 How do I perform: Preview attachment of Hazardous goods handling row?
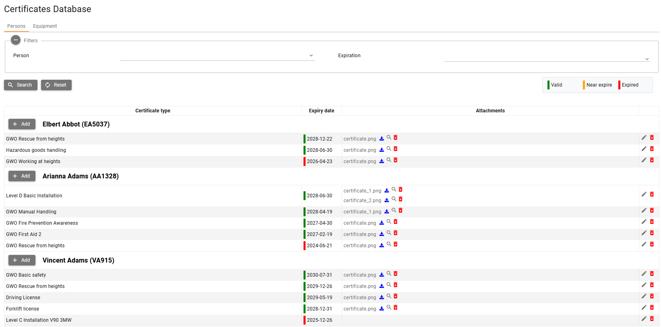389,149
